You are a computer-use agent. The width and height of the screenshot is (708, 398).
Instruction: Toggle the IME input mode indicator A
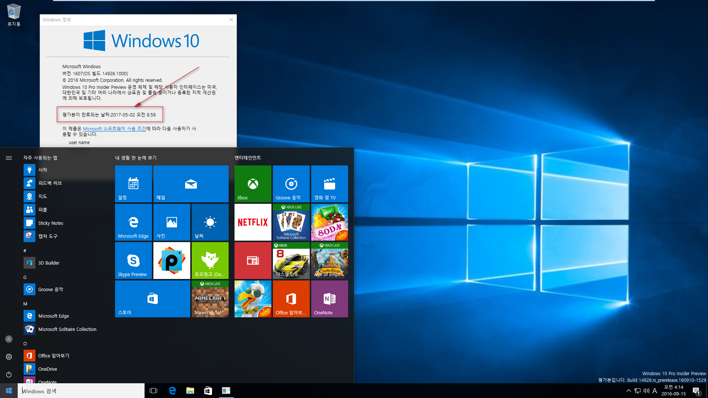(x=655, y=391)
